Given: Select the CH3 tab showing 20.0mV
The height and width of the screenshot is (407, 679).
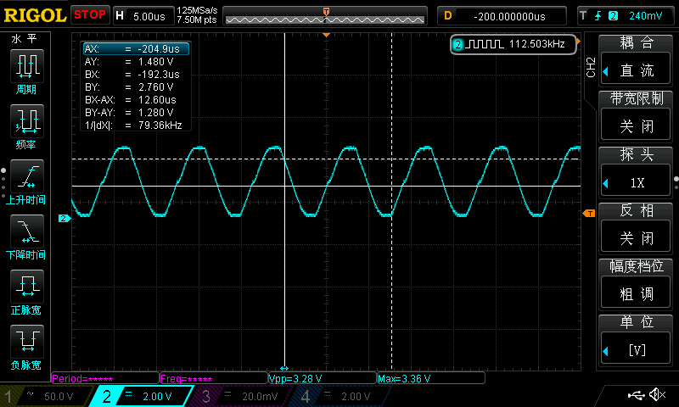Looking at the screenshot, I should point(243,396).
